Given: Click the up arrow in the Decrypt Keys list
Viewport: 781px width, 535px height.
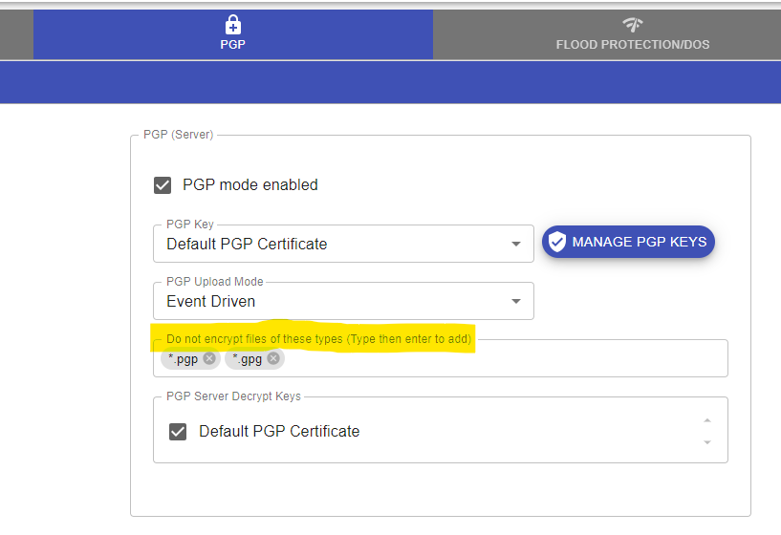Looking at the screenshot, I should (706, 420).
